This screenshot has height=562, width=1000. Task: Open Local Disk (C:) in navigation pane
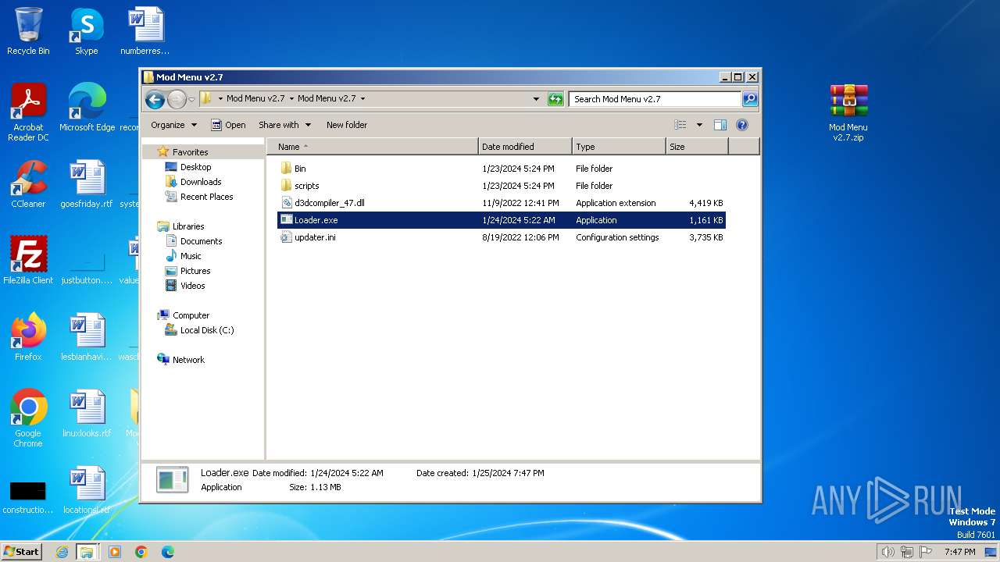pos(207,330)
